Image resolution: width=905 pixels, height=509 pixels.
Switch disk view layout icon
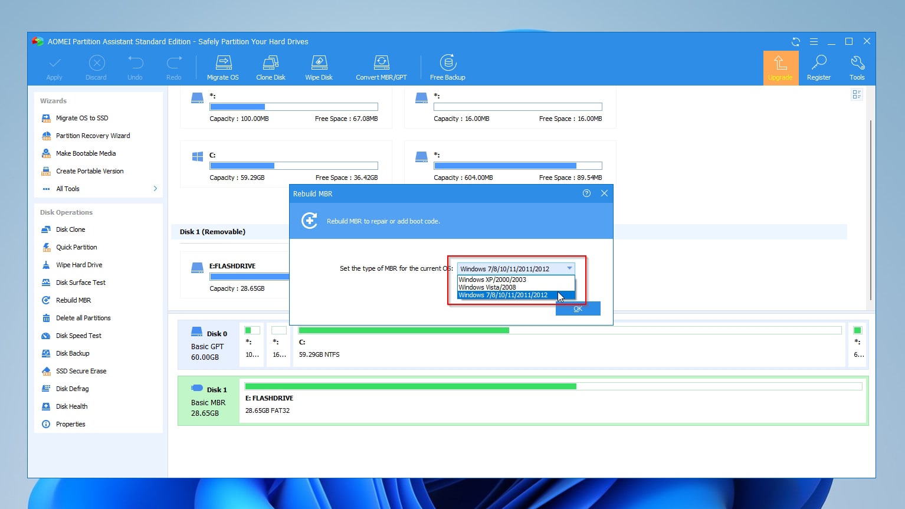(x=857, y=94)
